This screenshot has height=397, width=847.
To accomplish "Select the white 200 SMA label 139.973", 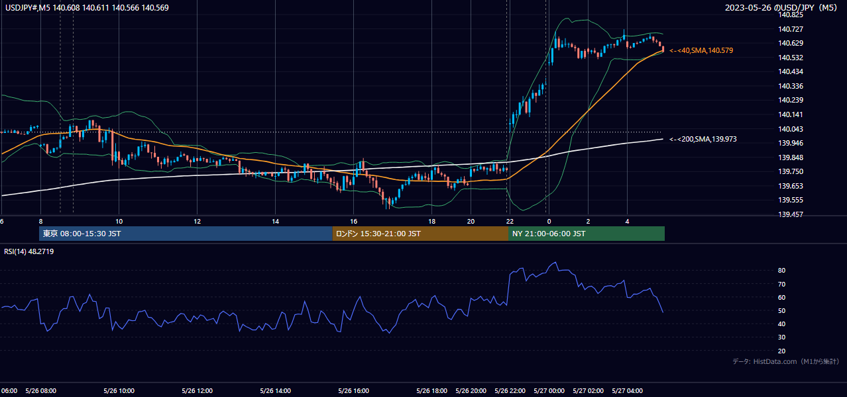I will (x=703, y=139).
